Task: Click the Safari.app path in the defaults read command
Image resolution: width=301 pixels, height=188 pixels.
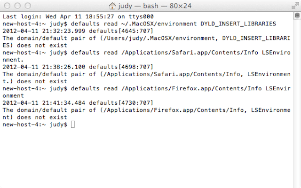Action: [190, 53]
